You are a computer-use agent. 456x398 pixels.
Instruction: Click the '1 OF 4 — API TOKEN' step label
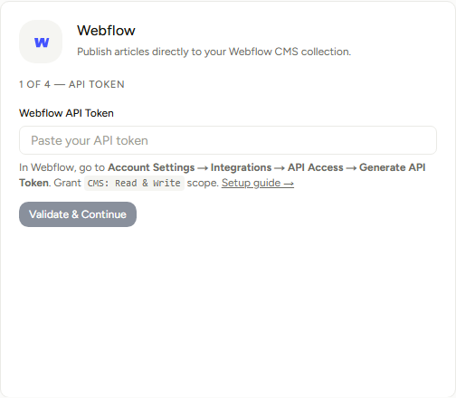pos(71,84)
